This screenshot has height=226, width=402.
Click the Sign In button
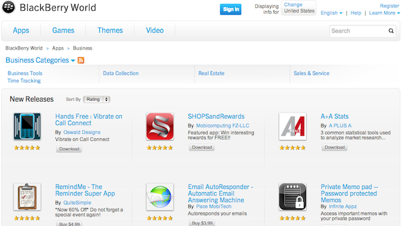[231, 9]
